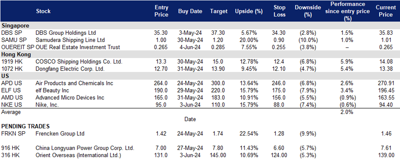This screenshot has height=166, width=400.
Task: Select the Stop Loss column header
Action: (279, 11)
